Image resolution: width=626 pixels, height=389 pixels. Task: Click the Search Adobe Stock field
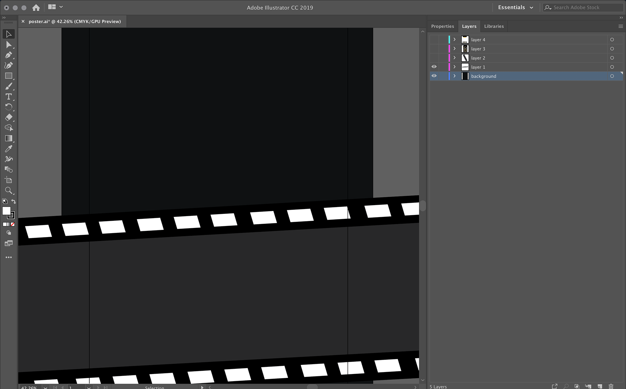(x=583, y=7)
